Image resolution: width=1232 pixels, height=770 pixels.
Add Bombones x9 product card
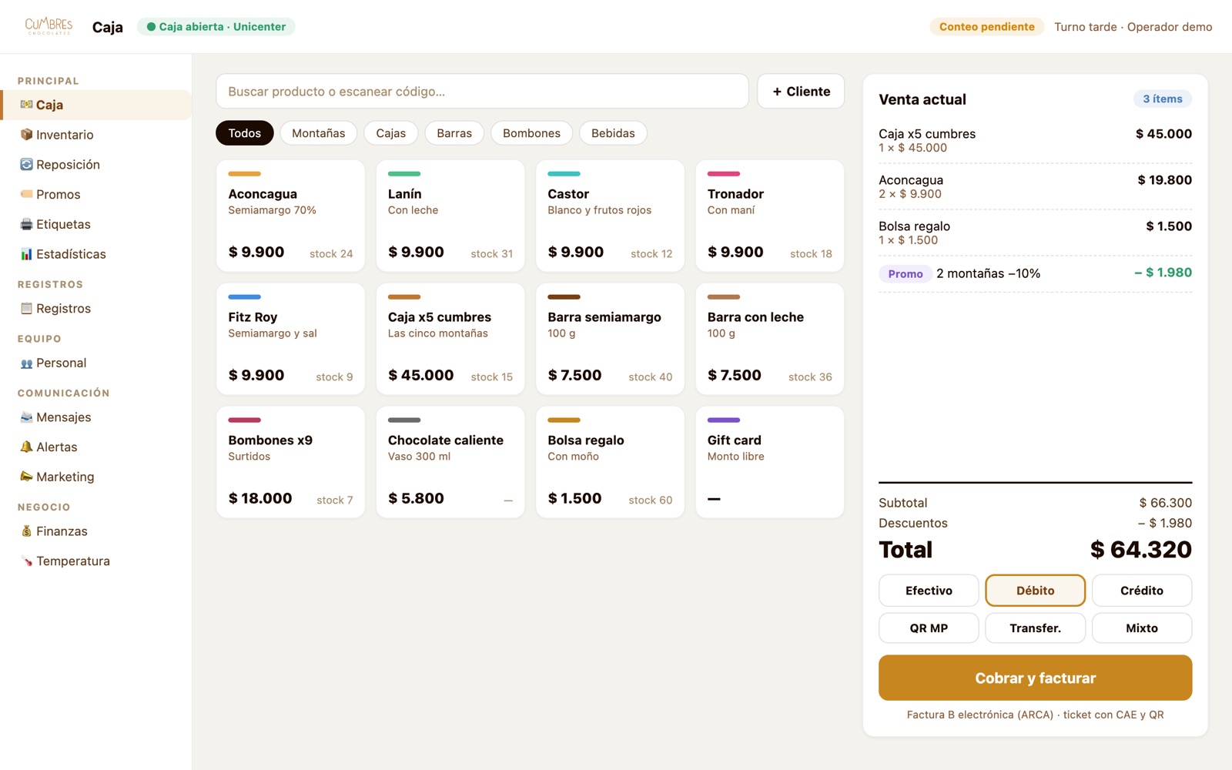(290, 462)
